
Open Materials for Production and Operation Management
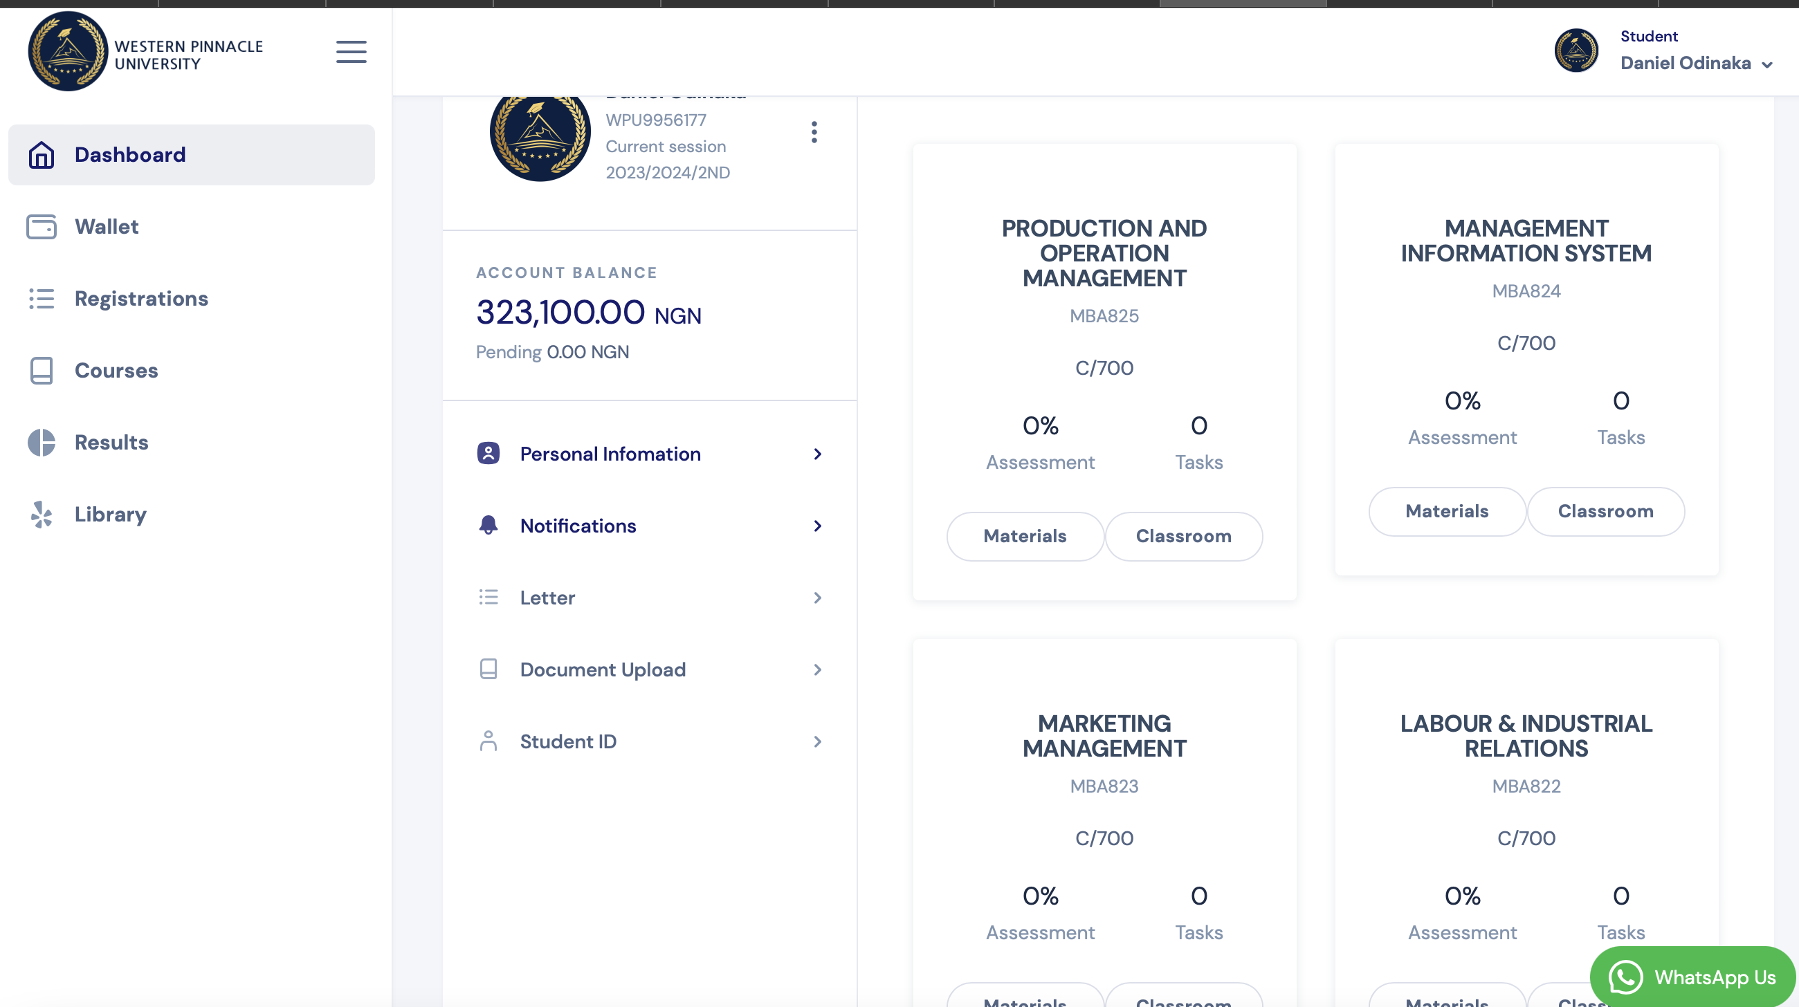1025,536
